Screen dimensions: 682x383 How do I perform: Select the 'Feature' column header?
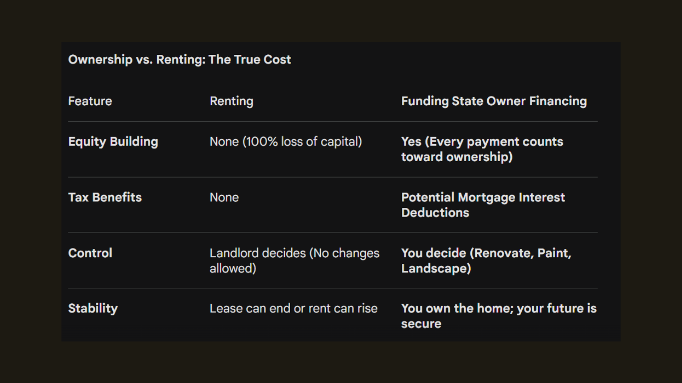[90, 101]
